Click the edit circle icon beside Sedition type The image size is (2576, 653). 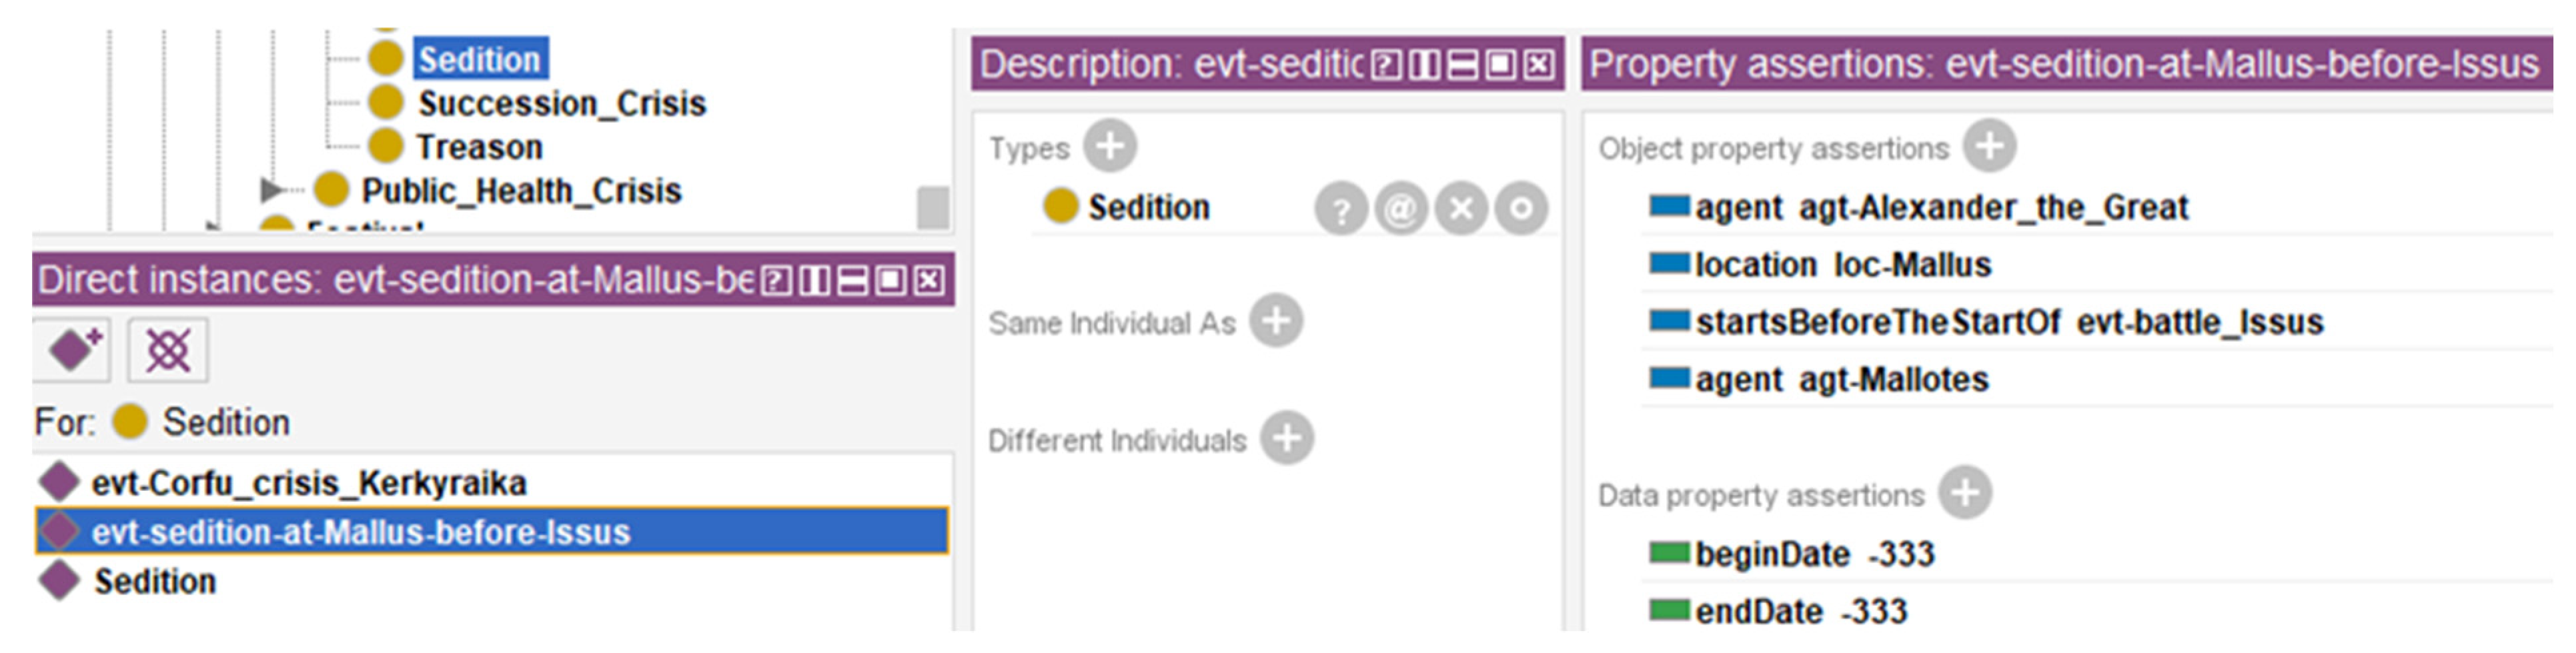coord(1521,209)
